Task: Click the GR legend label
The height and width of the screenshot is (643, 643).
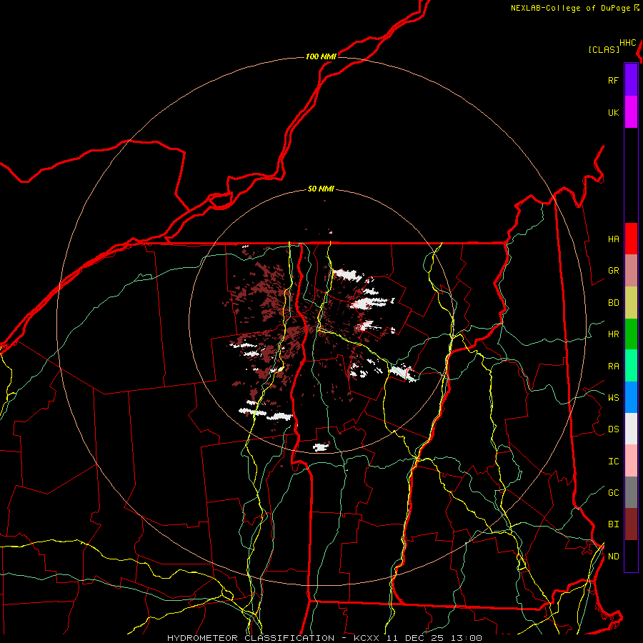Action: point(613,271)
